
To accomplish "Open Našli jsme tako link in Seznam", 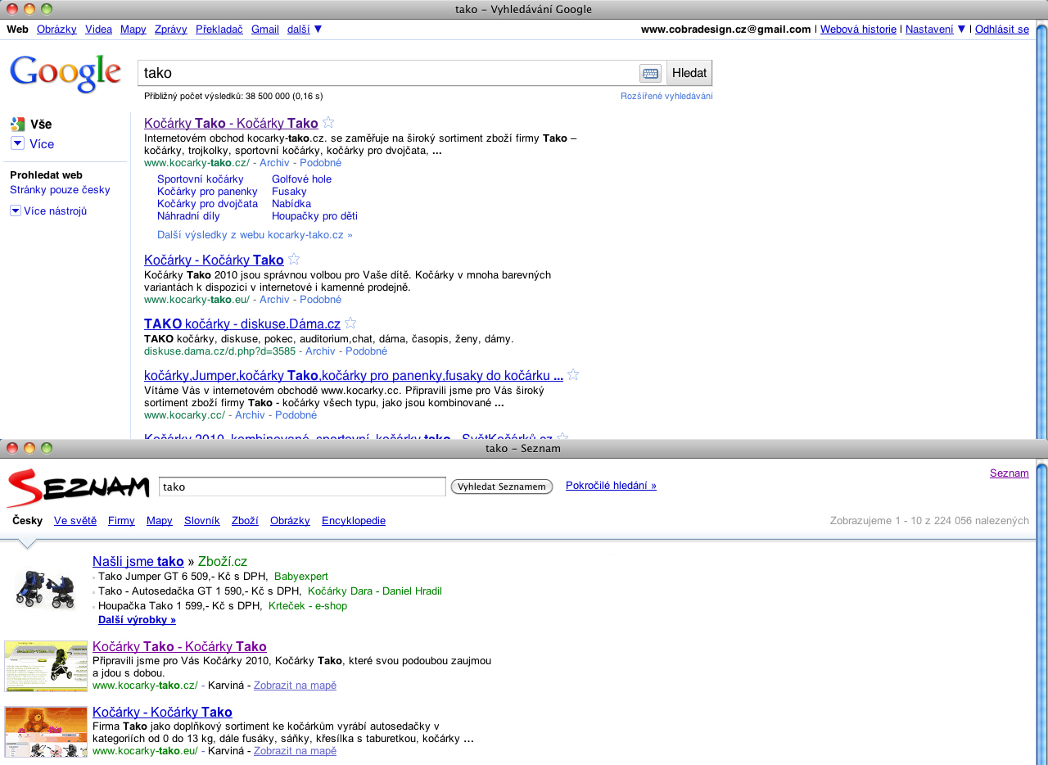I will (x=138, y=561).
